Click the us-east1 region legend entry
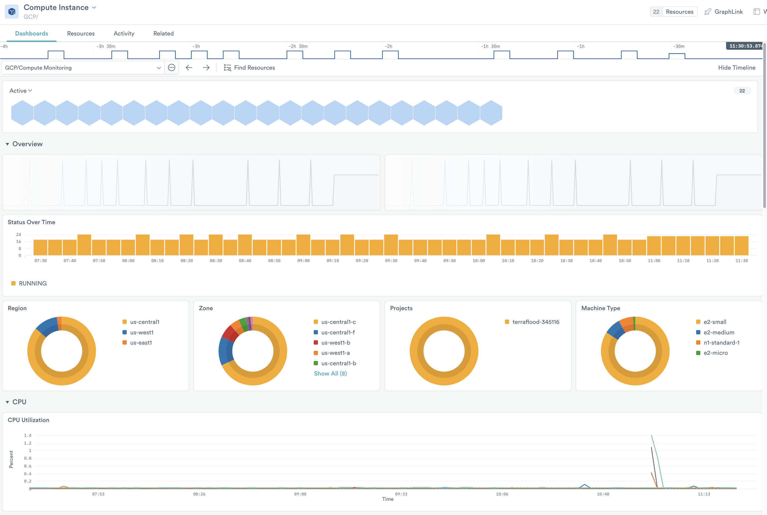 tap(137, 342)
